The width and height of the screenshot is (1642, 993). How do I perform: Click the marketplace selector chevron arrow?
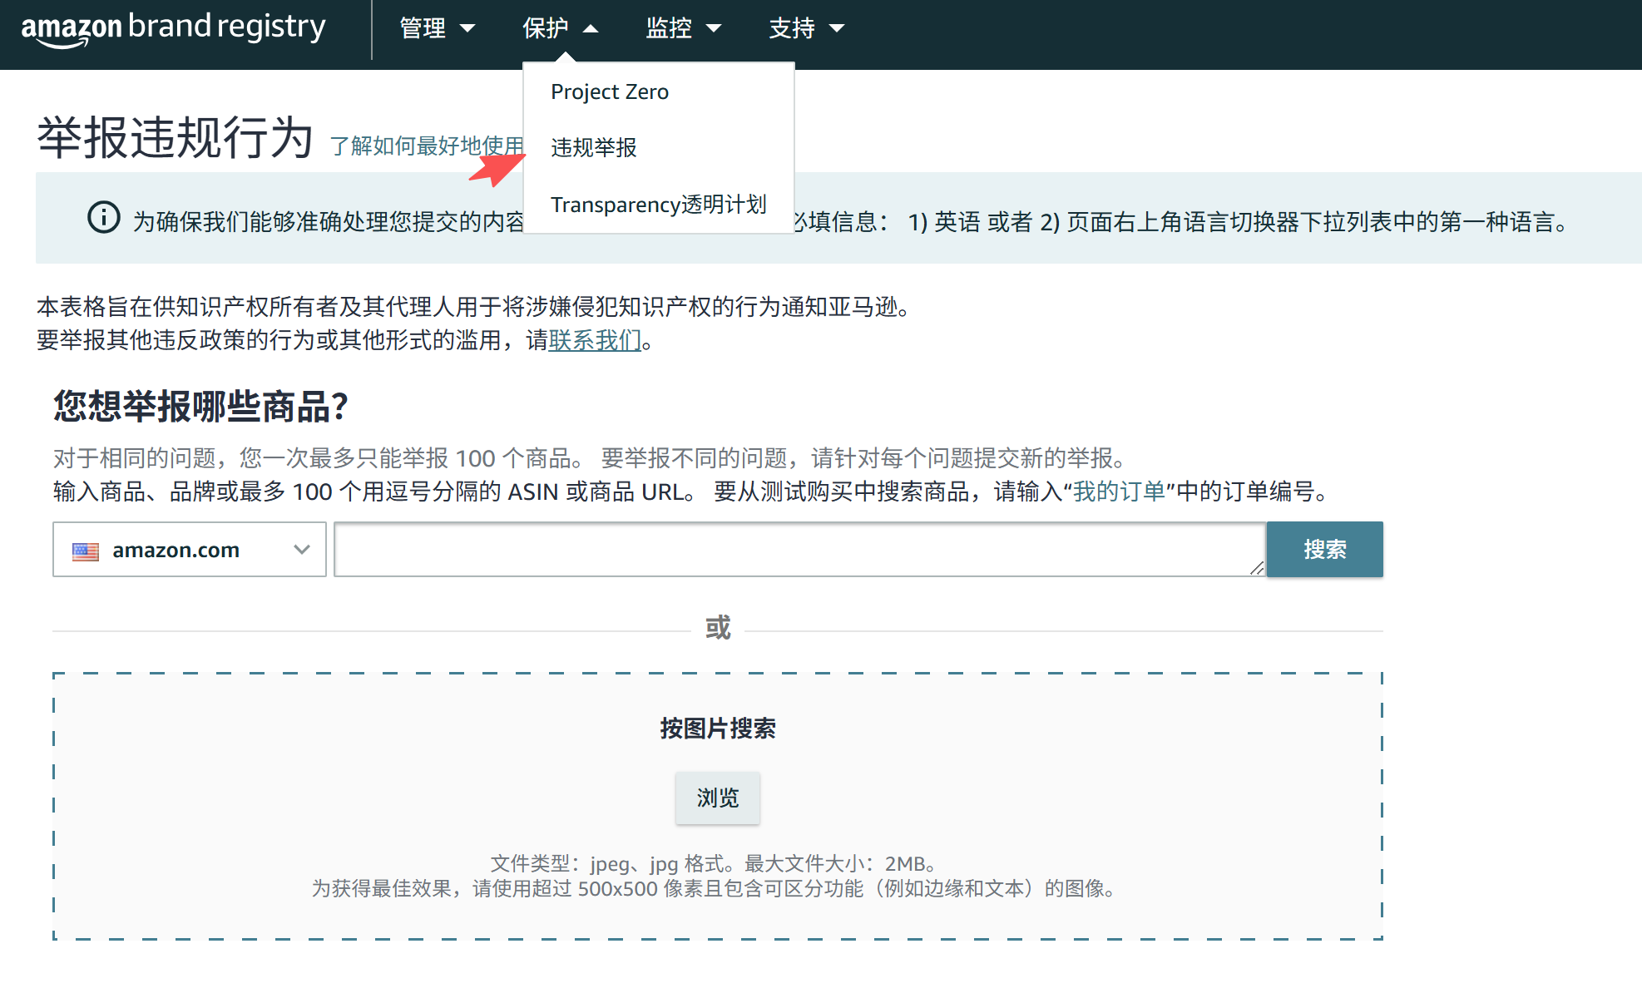point(302,550)
